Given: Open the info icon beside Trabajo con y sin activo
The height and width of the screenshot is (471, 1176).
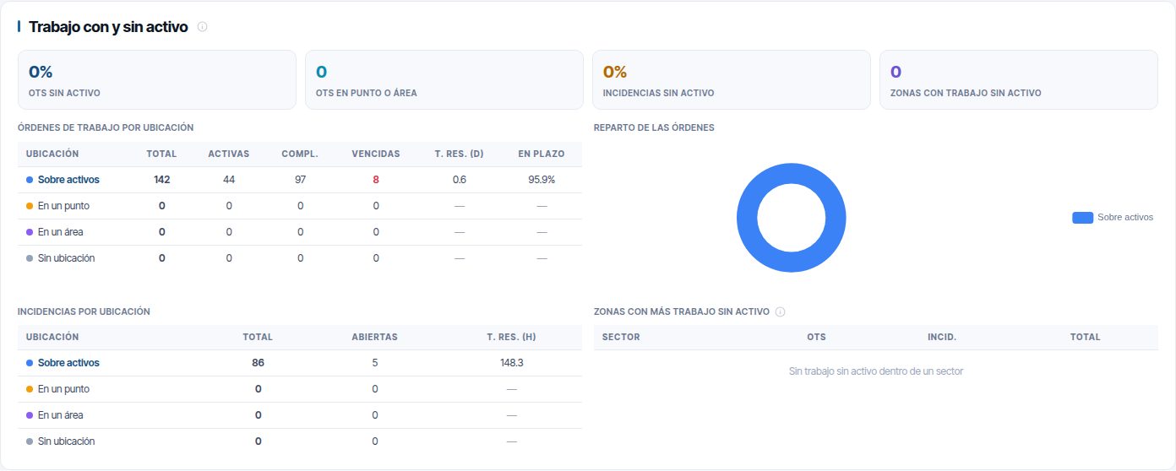Looking at the screenshot, I should coord(202,27).
